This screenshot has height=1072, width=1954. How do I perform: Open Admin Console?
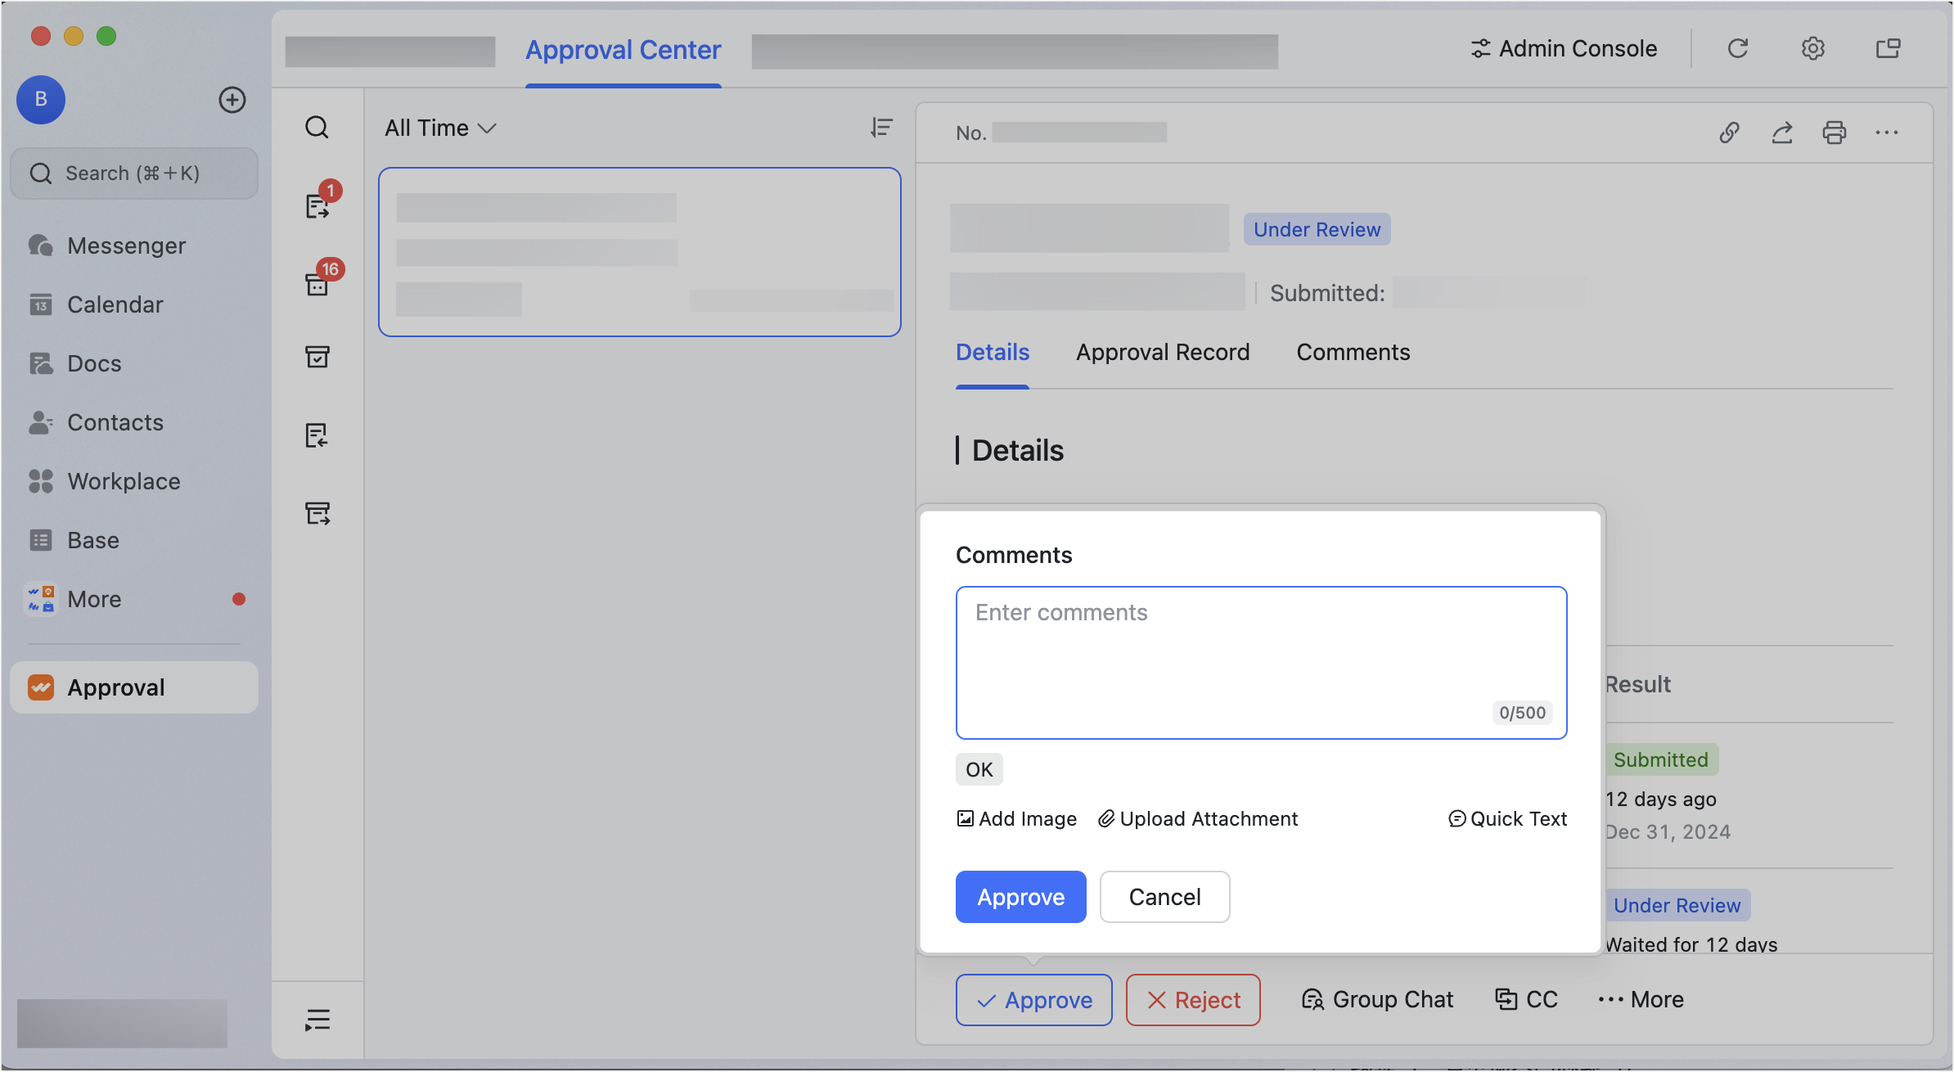pos(1564,48)
